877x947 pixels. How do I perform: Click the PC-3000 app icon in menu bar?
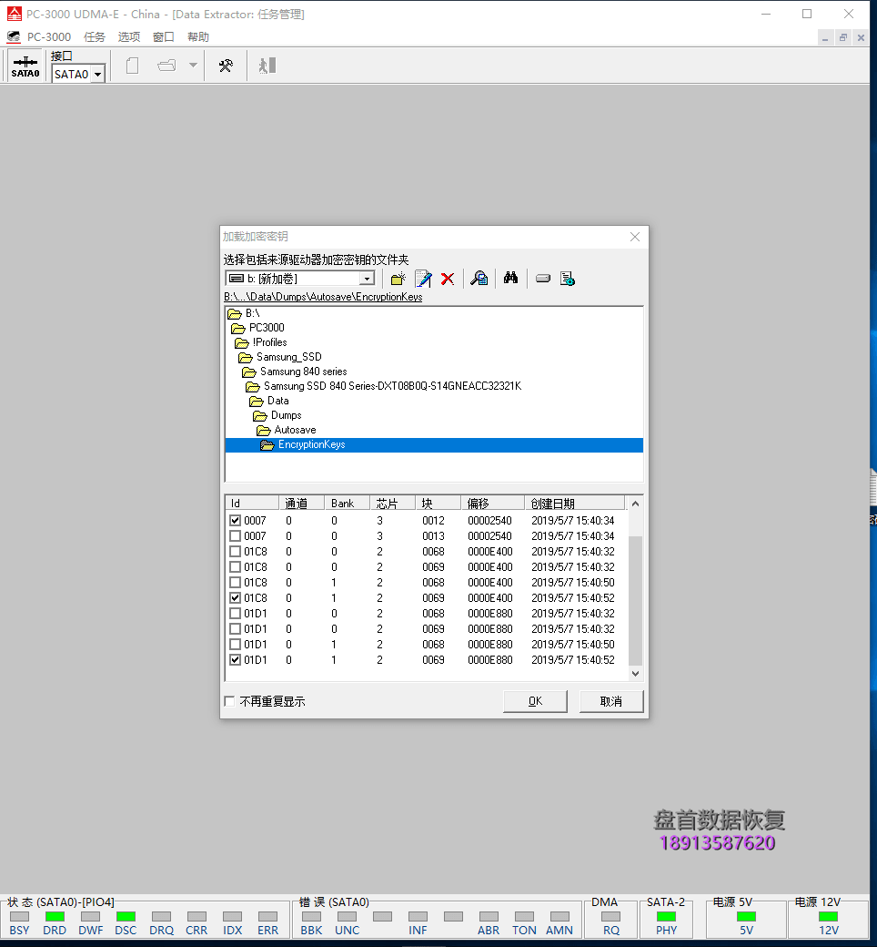(14, 36)
